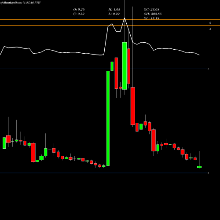
Task: Click the 'OL: 18.18' readout
Action: click(x=151, y=18)
